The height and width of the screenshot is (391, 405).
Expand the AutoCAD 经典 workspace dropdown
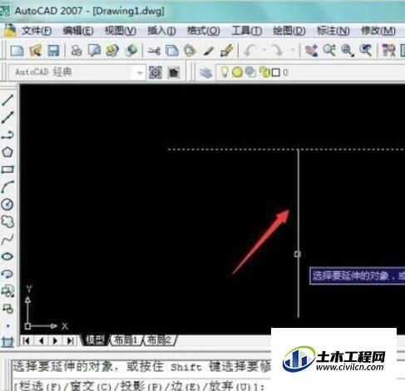click(x=140, y=73)
